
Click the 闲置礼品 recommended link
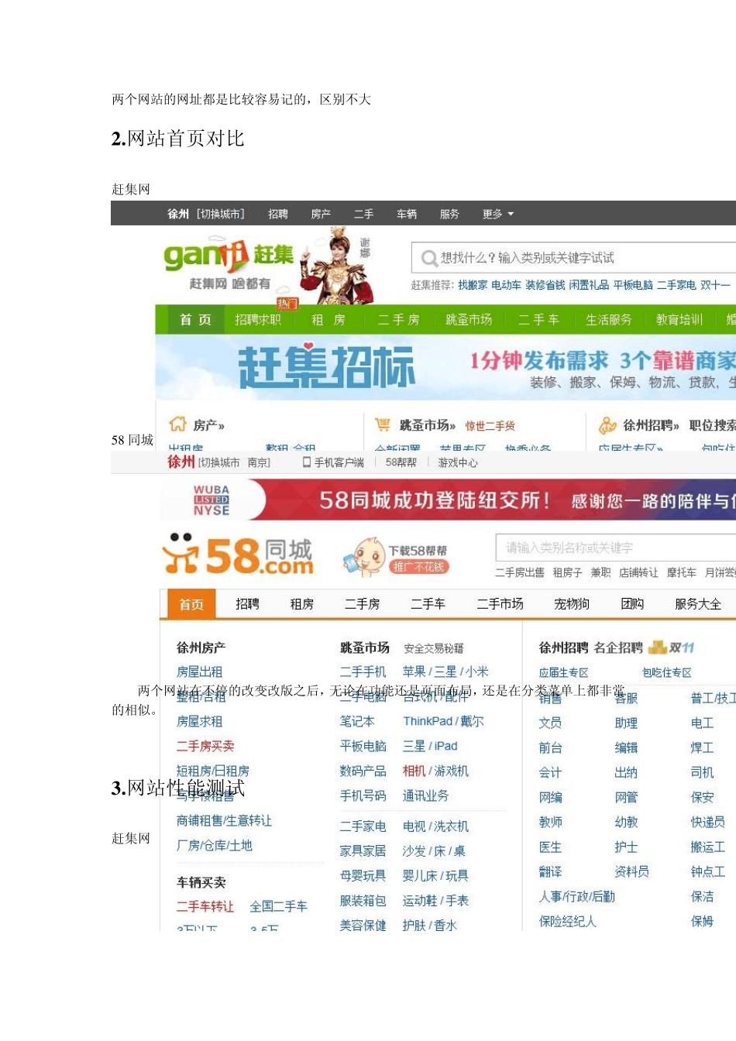(589, 285)
